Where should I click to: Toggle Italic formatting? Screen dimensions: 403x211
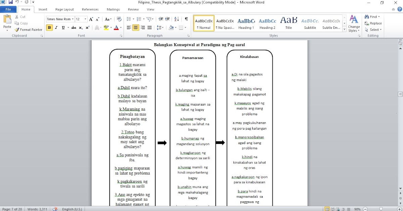pos(56,28)
